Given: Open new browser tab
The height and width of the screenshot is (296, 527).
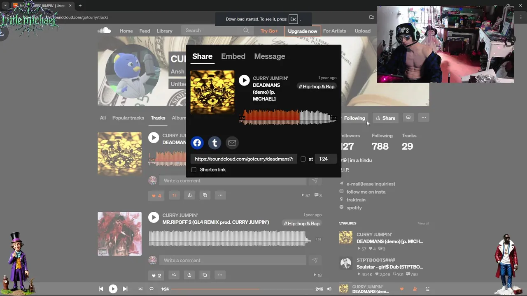Looking at the screenshot, I should click(80, 6).
